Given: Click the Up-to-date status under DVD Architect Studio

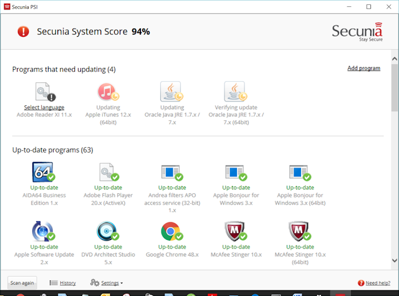Looking at the screenshot, I should click(108, 247).
